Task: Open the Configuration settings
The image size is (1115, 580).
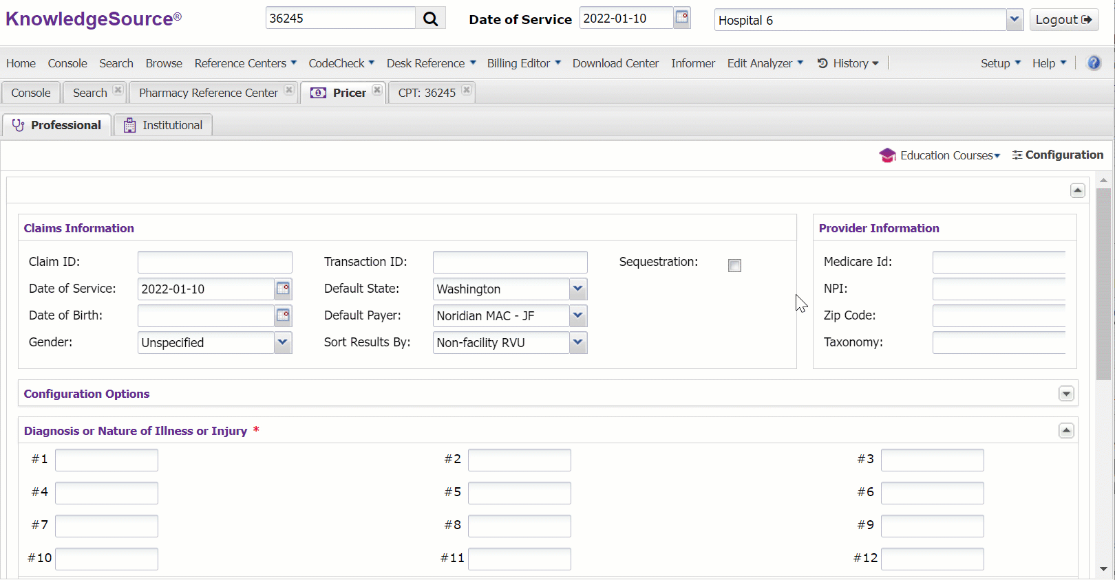Action: [1057, 155]
